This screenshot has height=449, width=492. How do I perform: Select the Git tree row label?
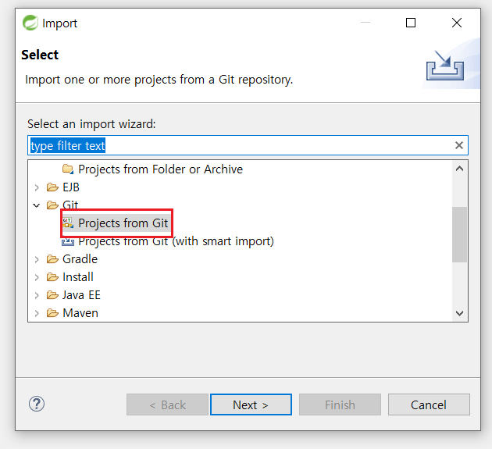tap(70, 205)
